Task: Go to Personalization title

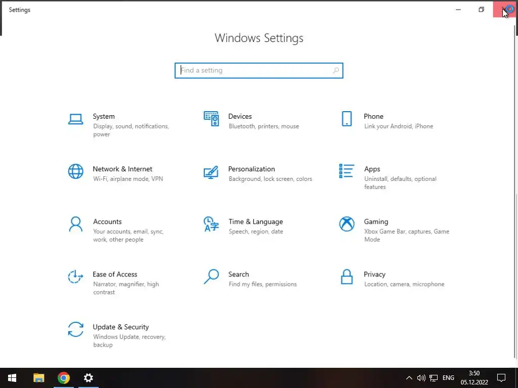Action: coord(251,169)
